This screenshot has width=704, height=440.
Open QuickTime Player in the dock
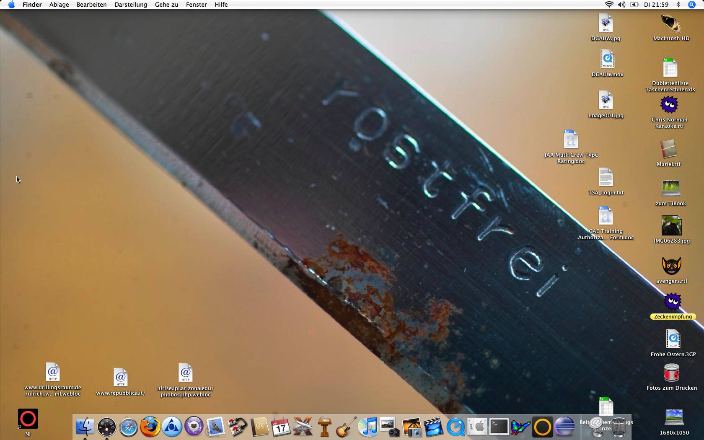pyautogui.click(x=455, y=427)
